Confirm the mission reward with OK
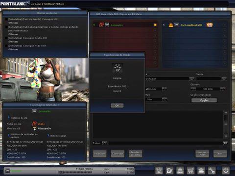This screenshot has height=176, width=235. tap(117, 106)
